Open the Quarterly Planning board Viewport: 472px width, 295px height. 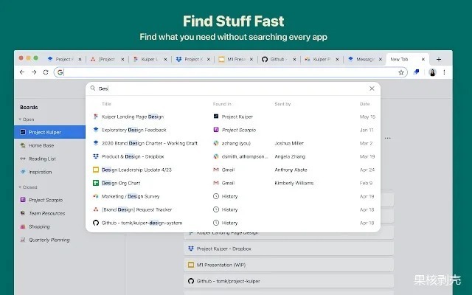click(x=49, y=240)
